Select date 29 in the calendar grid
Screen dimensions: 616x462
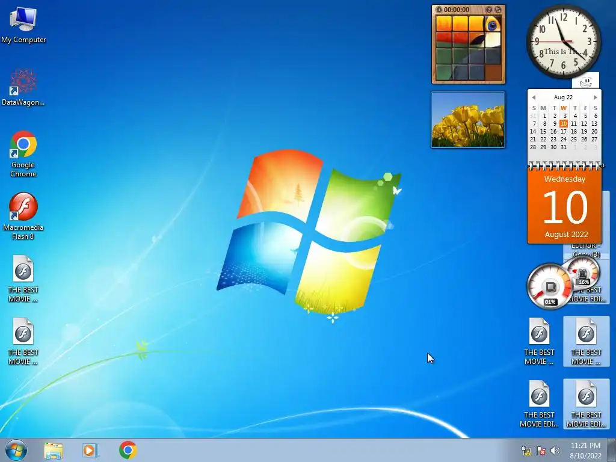point(543,147)
